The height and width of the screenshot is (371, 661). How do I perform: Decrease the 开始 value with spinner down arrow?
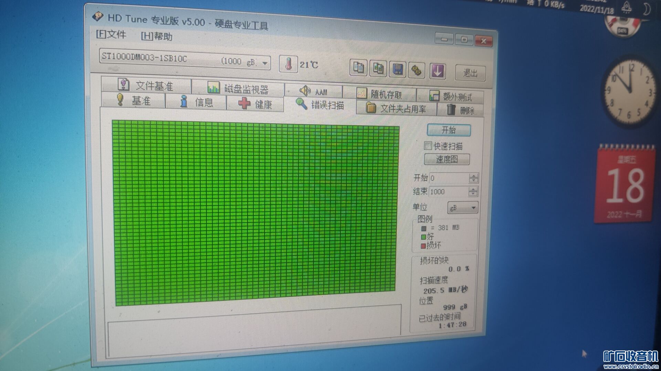coord(474,181)
